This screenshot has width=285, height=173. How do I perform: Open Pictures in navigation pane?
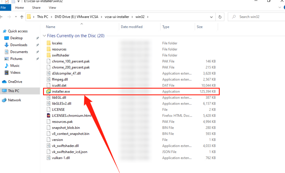click(x=16, y=59)
